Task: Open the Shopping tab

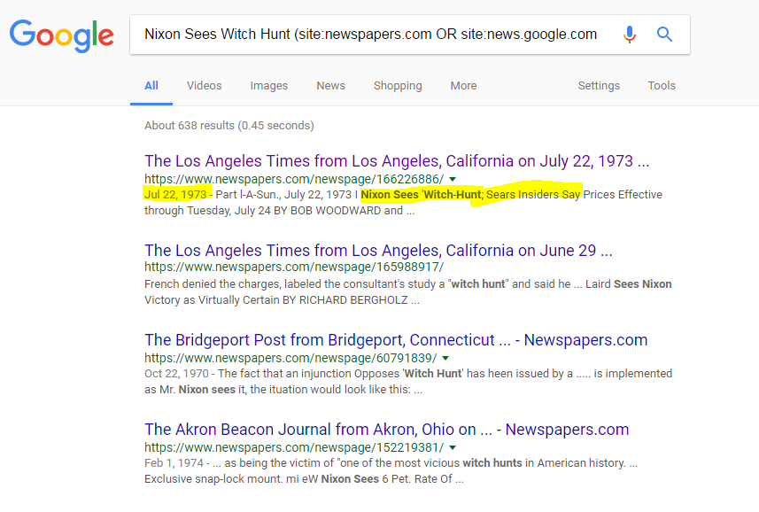Action: (398, 86)
